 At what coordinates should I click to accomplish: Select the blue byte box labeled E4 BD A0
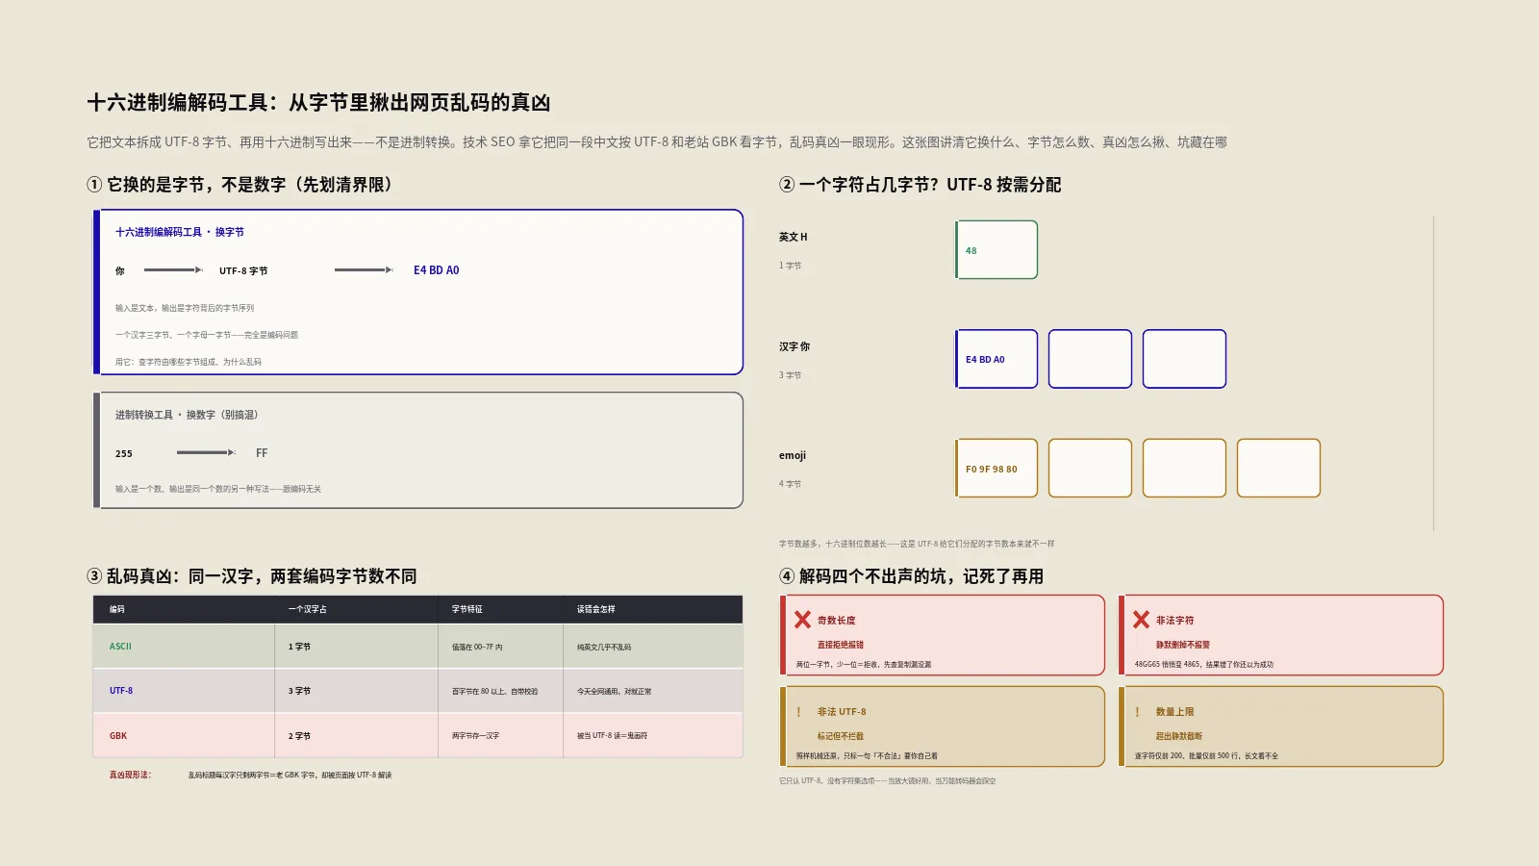point(997,359)
